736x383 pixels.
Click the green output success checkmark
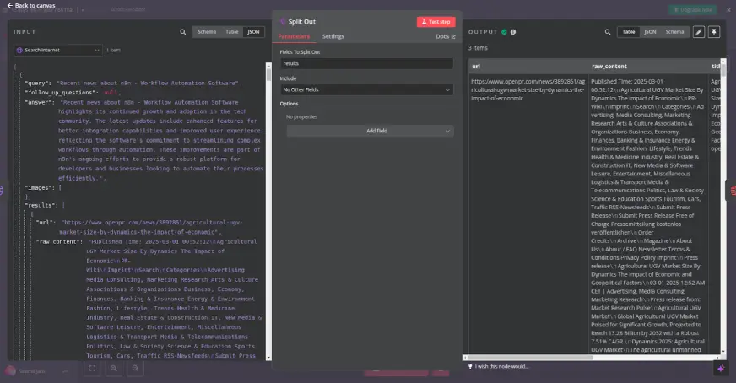pyautogui.click(x=505, y=32)
